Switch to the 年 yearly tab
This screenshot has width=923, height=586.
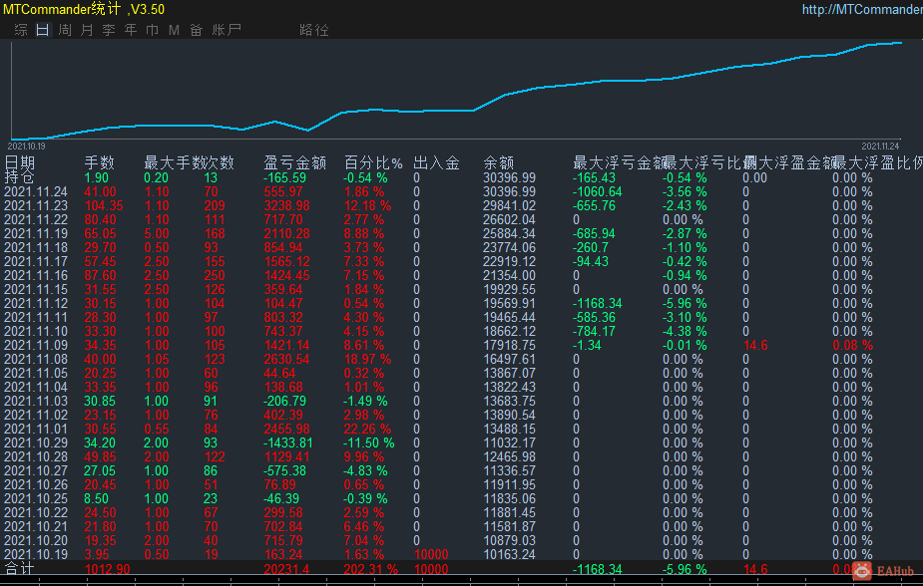(130, 30)
